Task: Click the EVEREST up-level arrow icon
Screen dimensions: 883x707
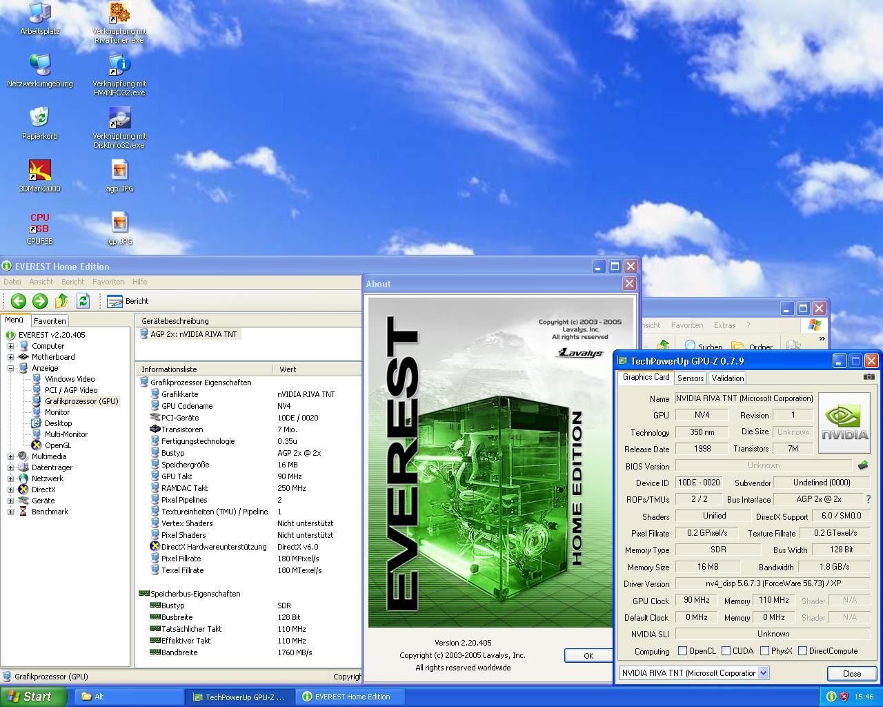Action: pos(61,301)
